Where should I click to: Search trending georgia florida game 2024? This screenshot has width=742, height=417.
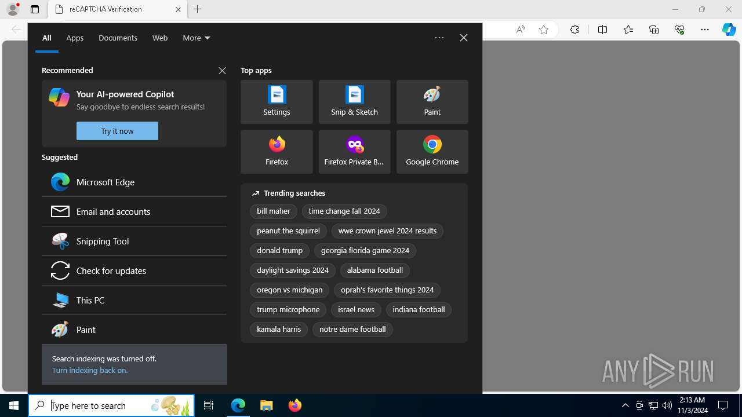[x=365, y=251]
